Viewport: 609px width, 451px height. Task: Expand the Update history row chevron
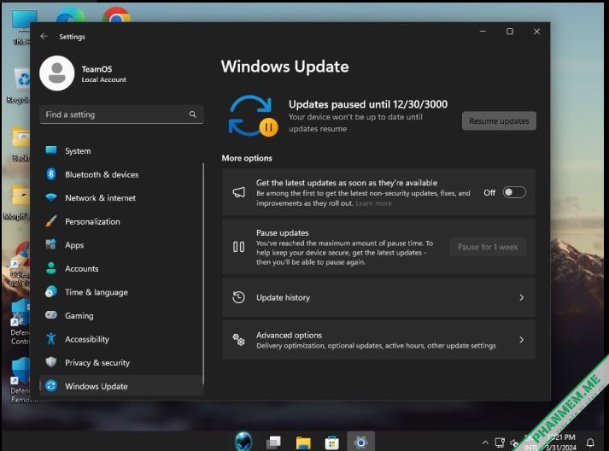point(522,297)
